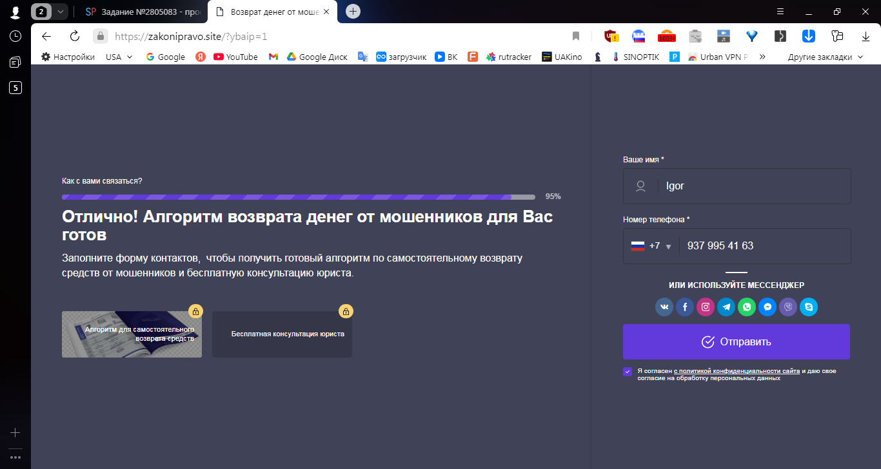This screenshot has width=881, height=469.
Task: Go back to previous page
Action: [46, 36]
